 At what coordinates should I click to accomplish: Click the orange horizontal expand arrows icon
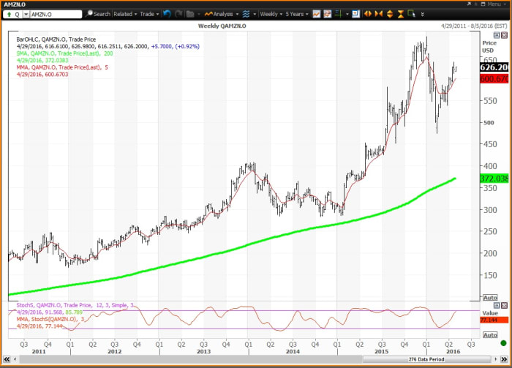368,14
